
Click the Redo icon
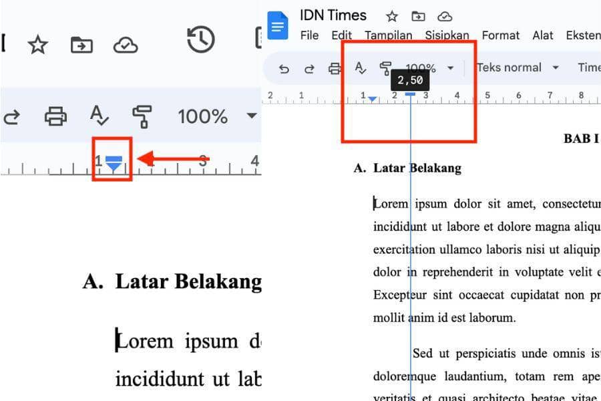click(x=309, y=68)
